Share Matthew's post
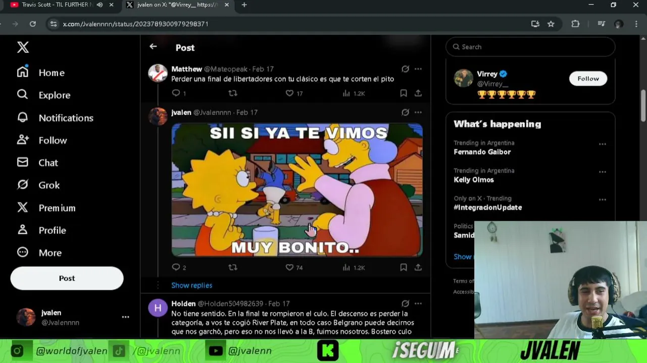The width and height of the screenshot is (647, 363). [418, 93]
